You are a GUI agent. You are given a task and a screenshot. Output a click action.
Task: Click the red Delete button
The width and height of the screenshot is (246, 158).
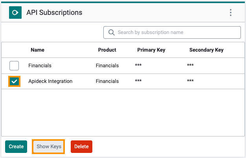(81, 146)
